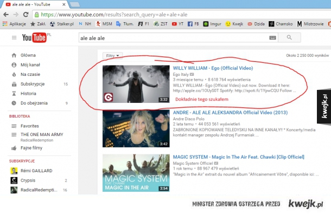Open Andre Disco Polo channel link
331x214 pixels.
pos(188,119)
